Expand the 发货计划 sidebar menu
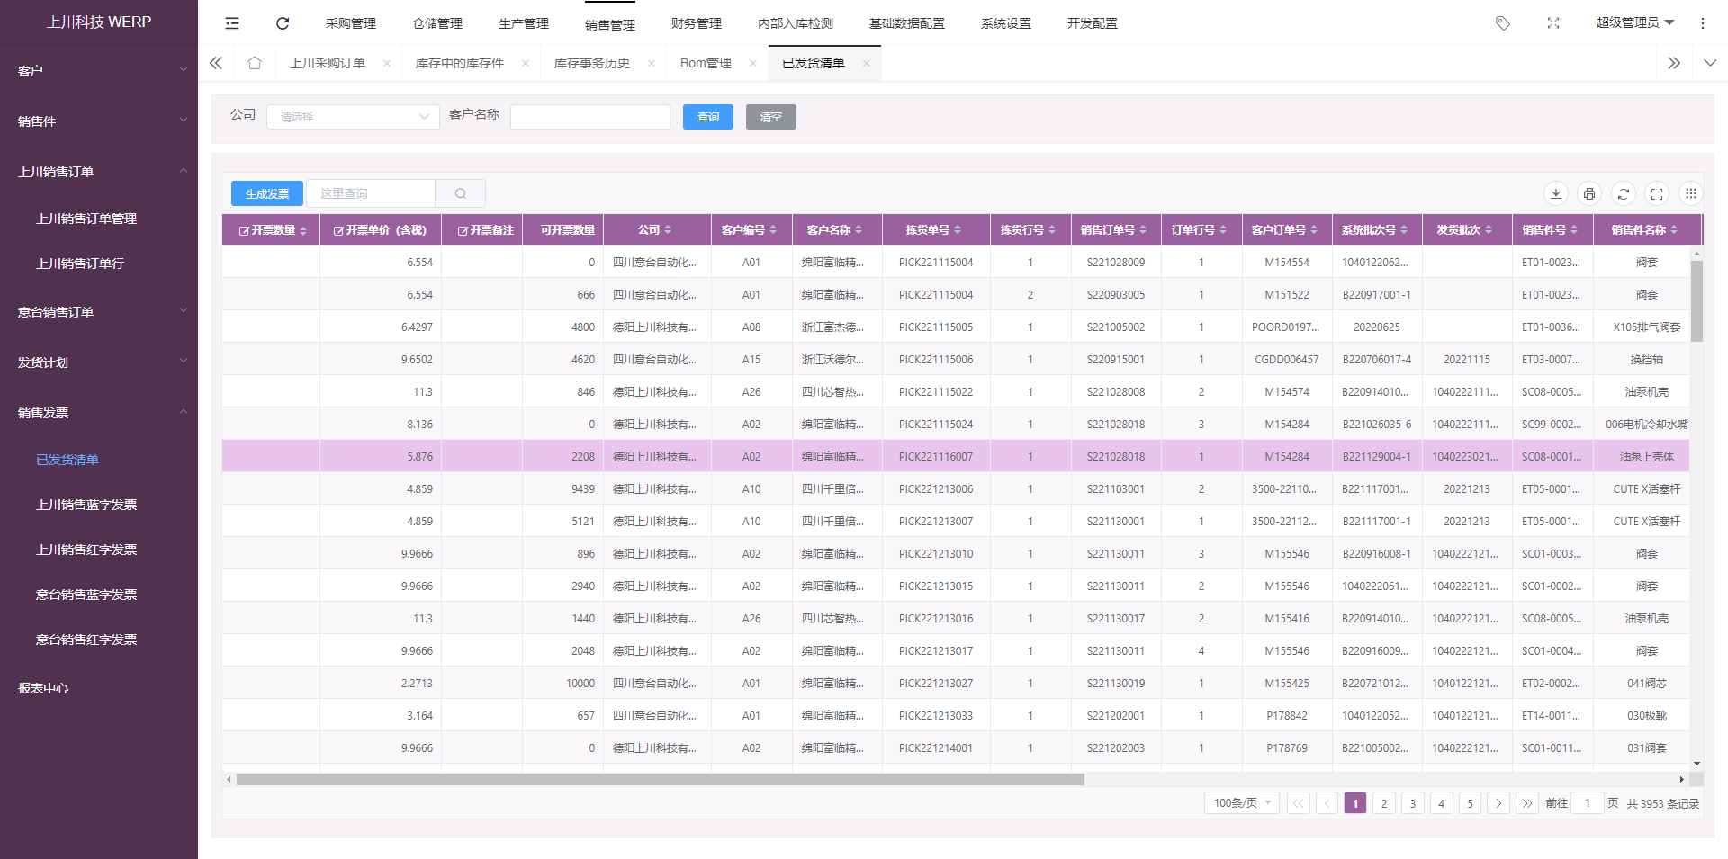The image size is (1728, 859). tap(99, 362)
